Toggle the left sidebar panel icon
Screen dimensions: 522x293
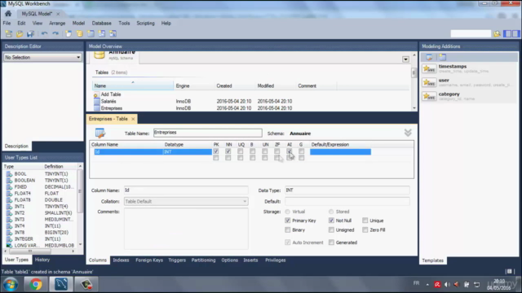[x=507, y=33]
